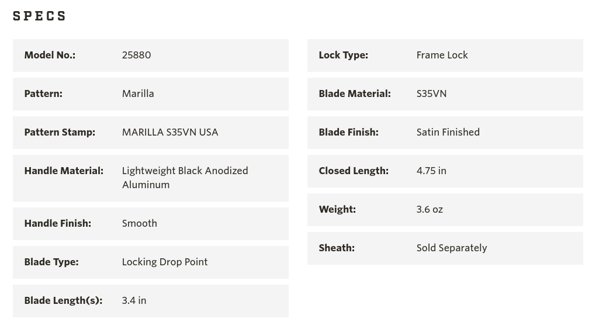Click Lightweight Black Anodized Aluminum text
This screenshot has width=599, height=329.
coord(185,178)
